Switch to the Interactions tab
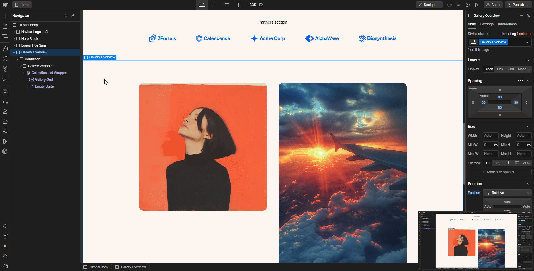534x271 pixels. point(507,24)
